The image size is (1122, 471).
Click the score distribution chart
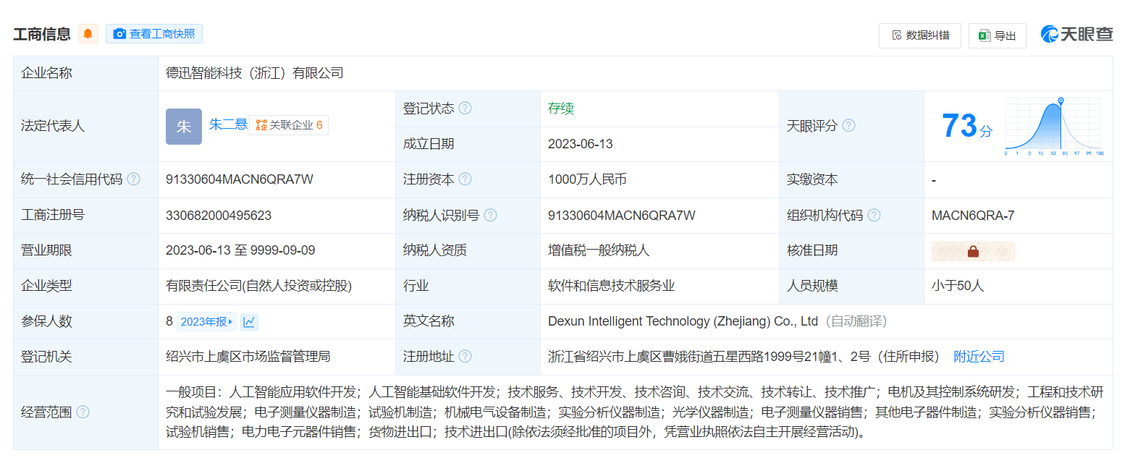[1053, 127]
